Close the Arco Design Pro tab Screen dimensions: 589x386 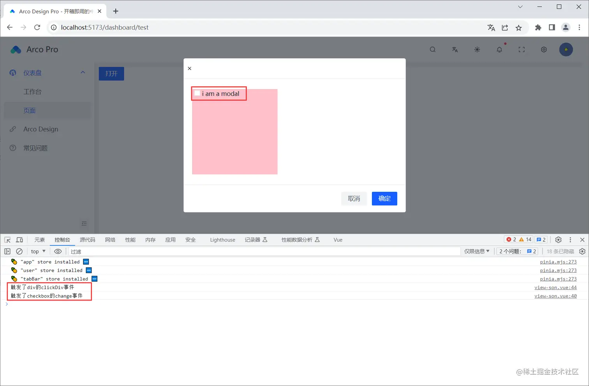(x=99, y=11)
